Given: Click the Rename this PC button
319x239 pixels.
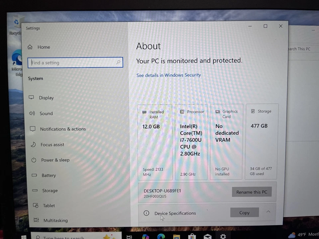Looking at the screenshot, I should [252, 192].
